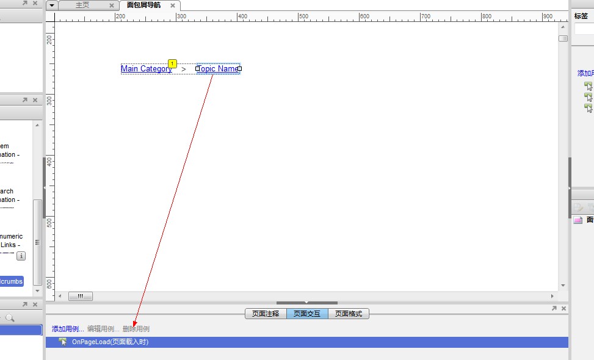Select the third widget event icon in right panel
The width and height of the screenshot is (594, 360).
click(589, 108)
